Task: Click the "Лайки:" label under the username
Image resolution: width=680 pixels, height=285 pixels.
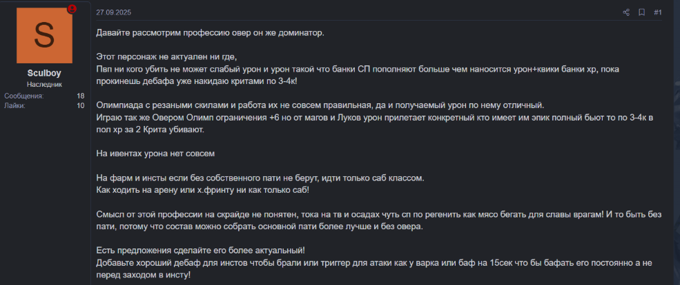Action: [x=14, y=106]
